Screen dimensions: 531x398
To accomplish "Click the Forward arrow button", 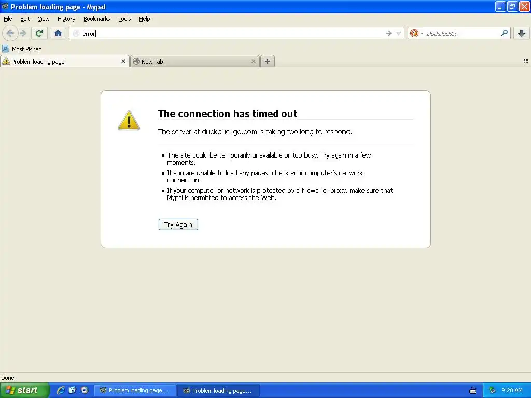I will point(23,33).
